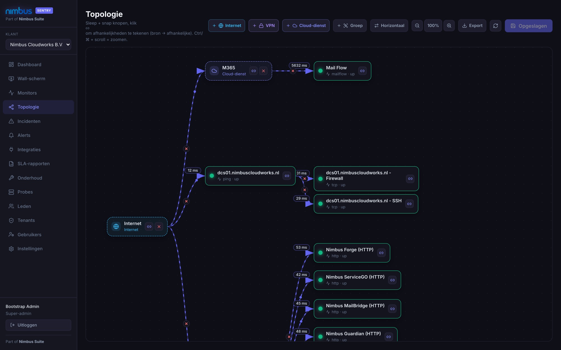Zoom in using the magnifier plus icon

point(449,25)
